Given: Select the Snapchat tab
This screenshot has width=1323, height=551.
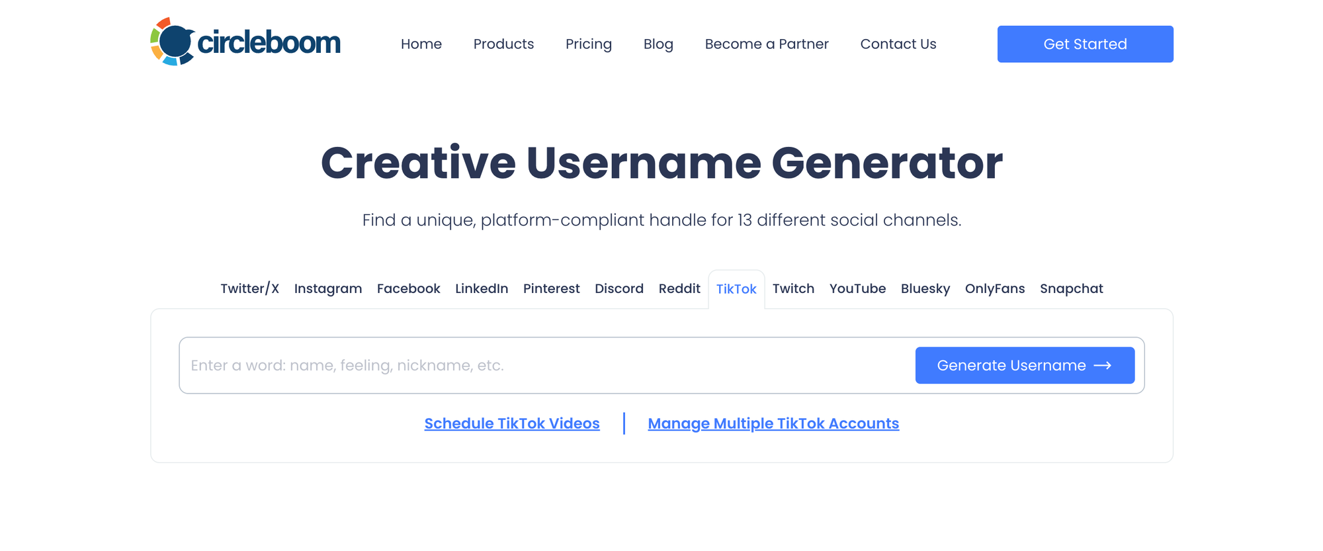Looking at the screenshot, I should pyautogui.click(x=1072, y=289).
